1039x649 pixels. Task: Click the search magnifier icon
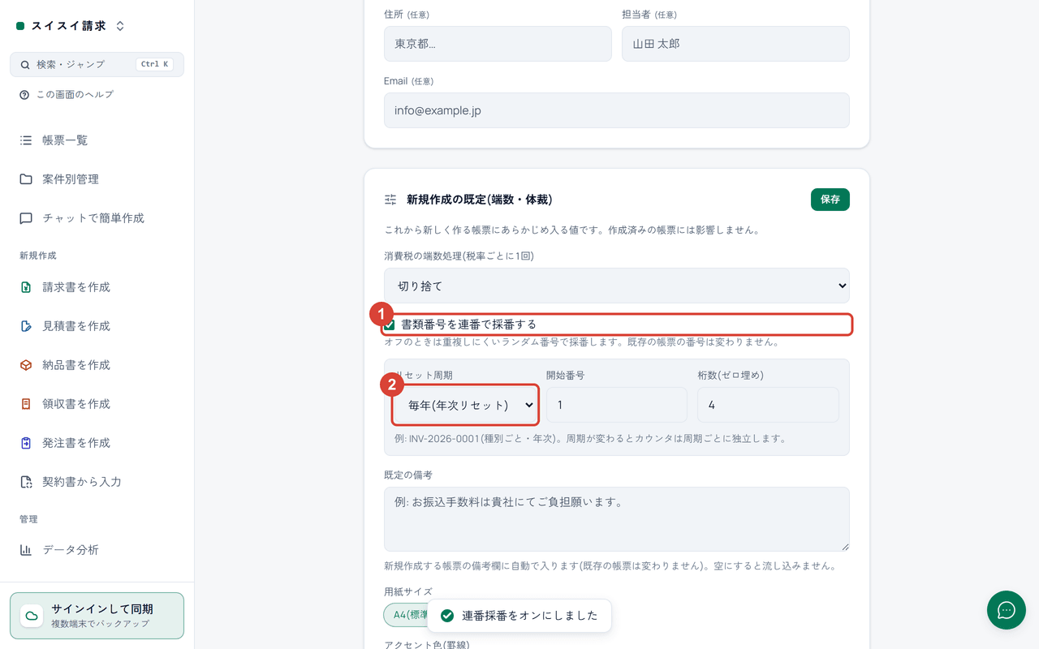[25, 65]
